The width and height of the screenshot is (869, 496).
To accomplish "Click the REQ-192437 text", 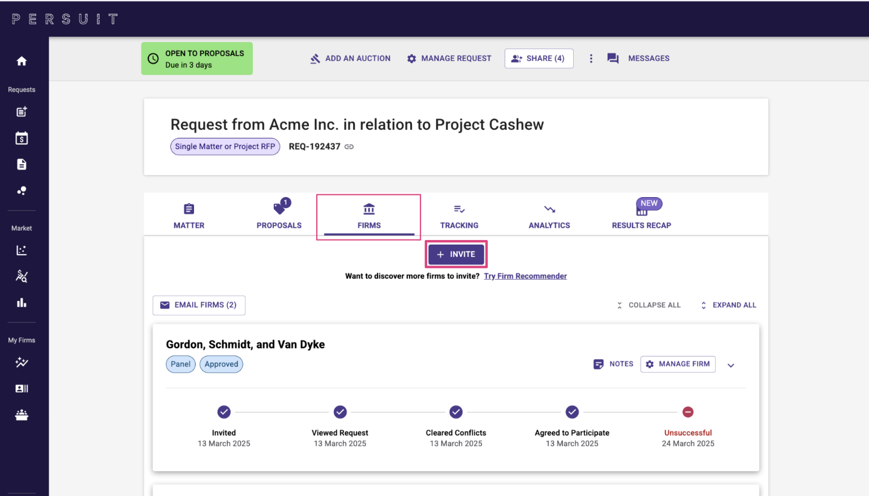I will click(x=315, y=147).
